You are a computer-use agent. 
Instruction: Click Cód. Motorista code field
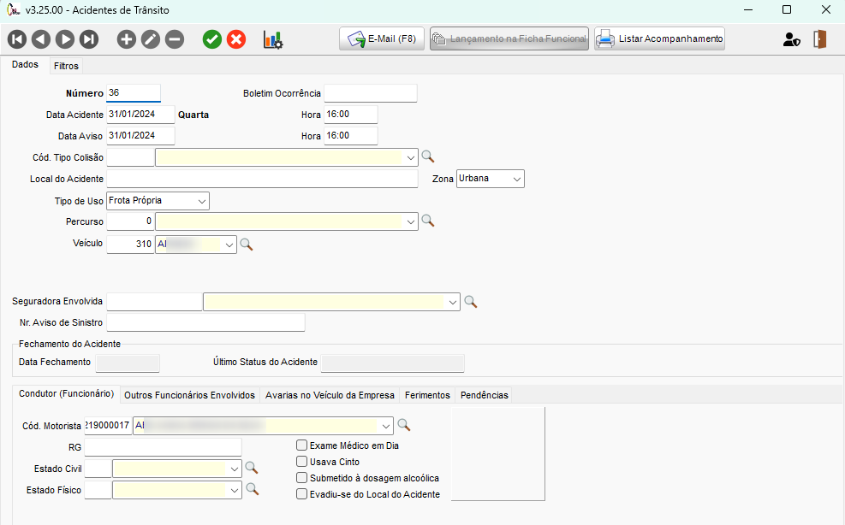tap(108, 425)
